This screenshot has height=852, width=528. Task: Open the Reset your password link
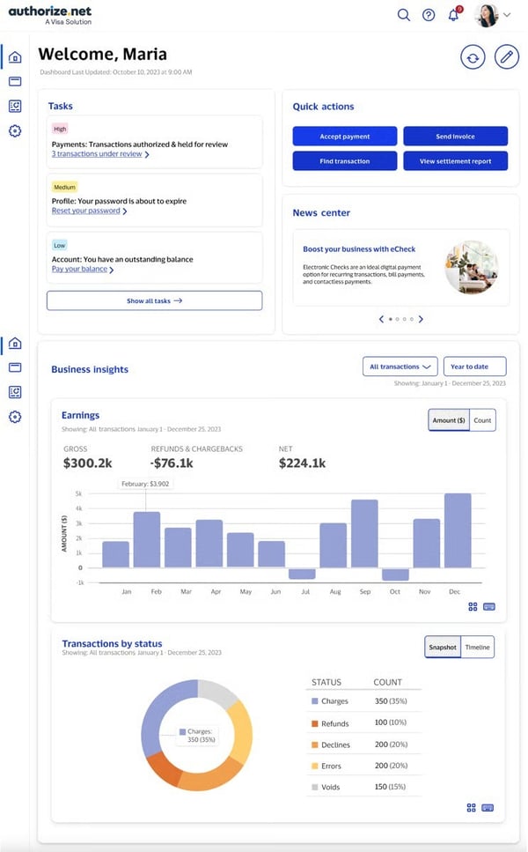[85, 211]
